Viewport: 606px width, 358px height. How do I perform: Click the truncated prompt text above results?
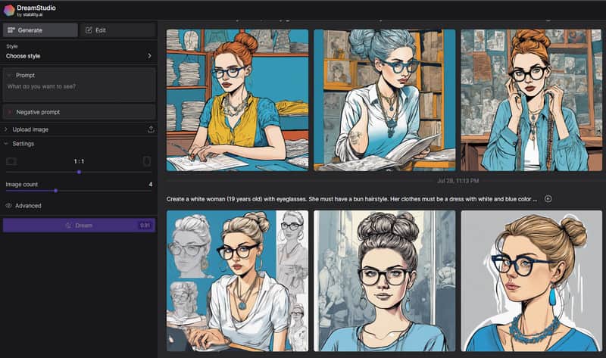(x=351, y=198)
